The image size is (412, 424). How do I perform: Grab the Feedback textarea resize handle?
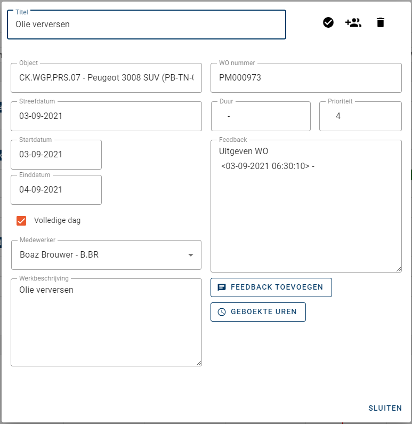point(398,269)
